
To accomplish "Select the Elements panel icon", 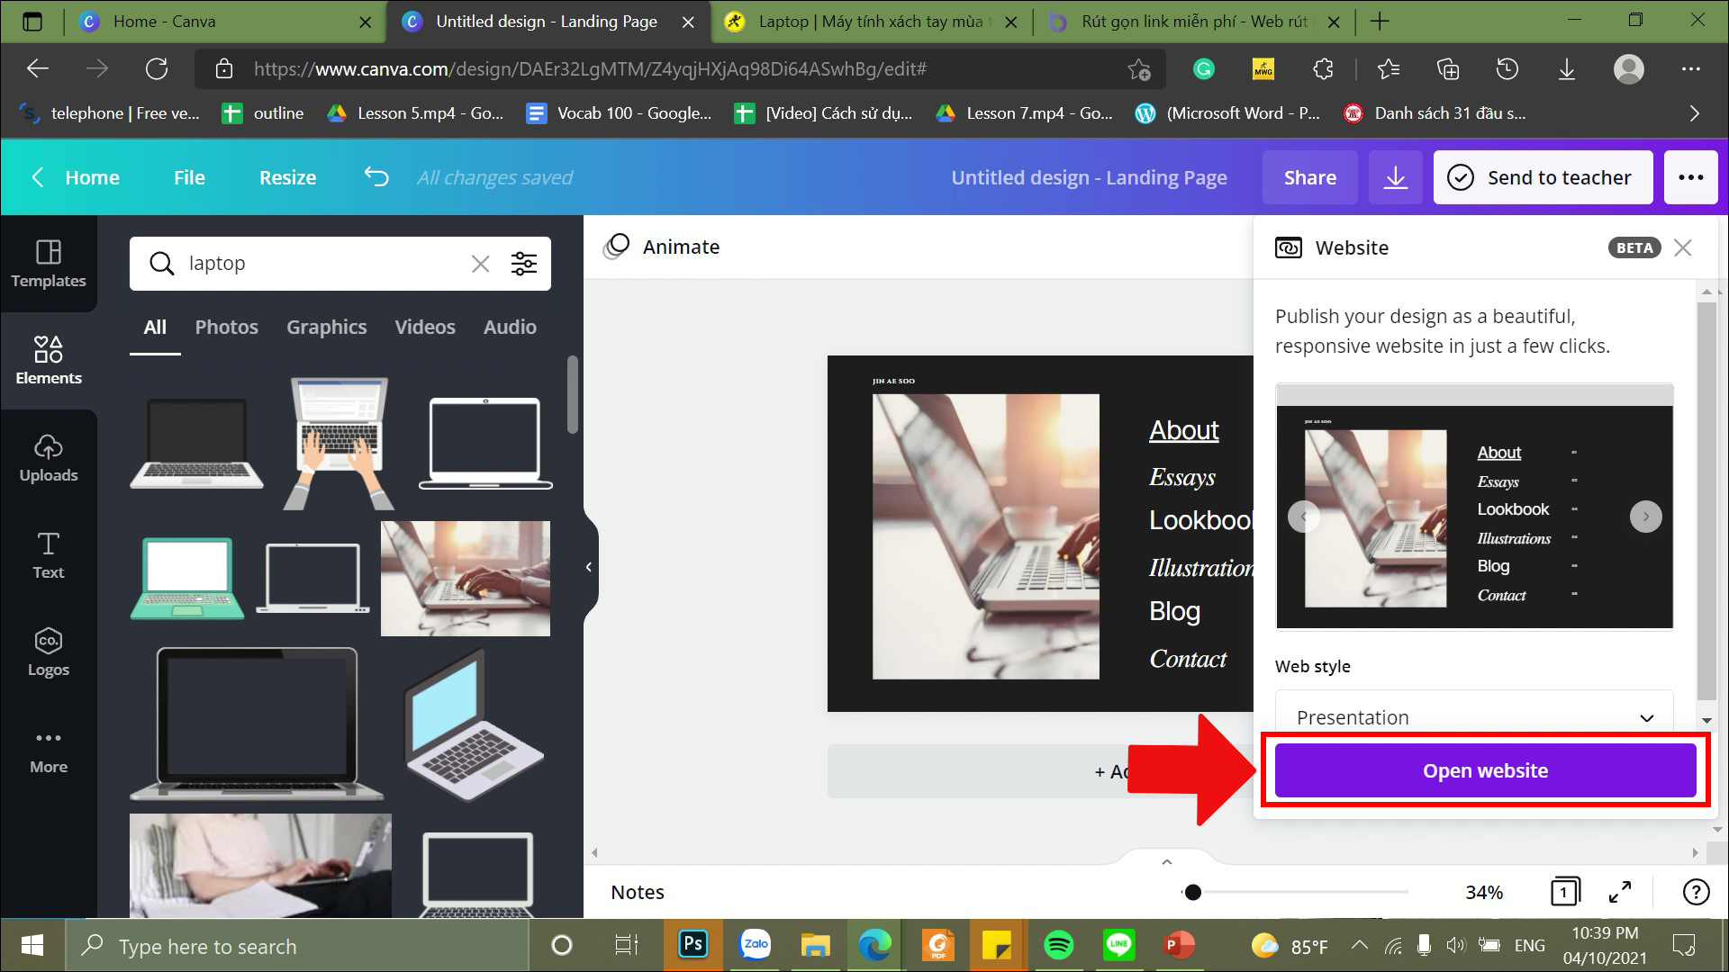I will pos(48,359).
